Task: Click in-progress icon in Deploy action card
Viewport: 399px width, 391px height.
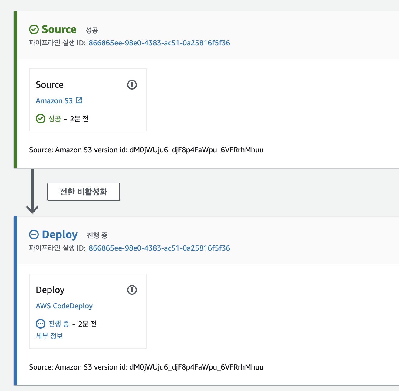Action: (x=41, y=324)
